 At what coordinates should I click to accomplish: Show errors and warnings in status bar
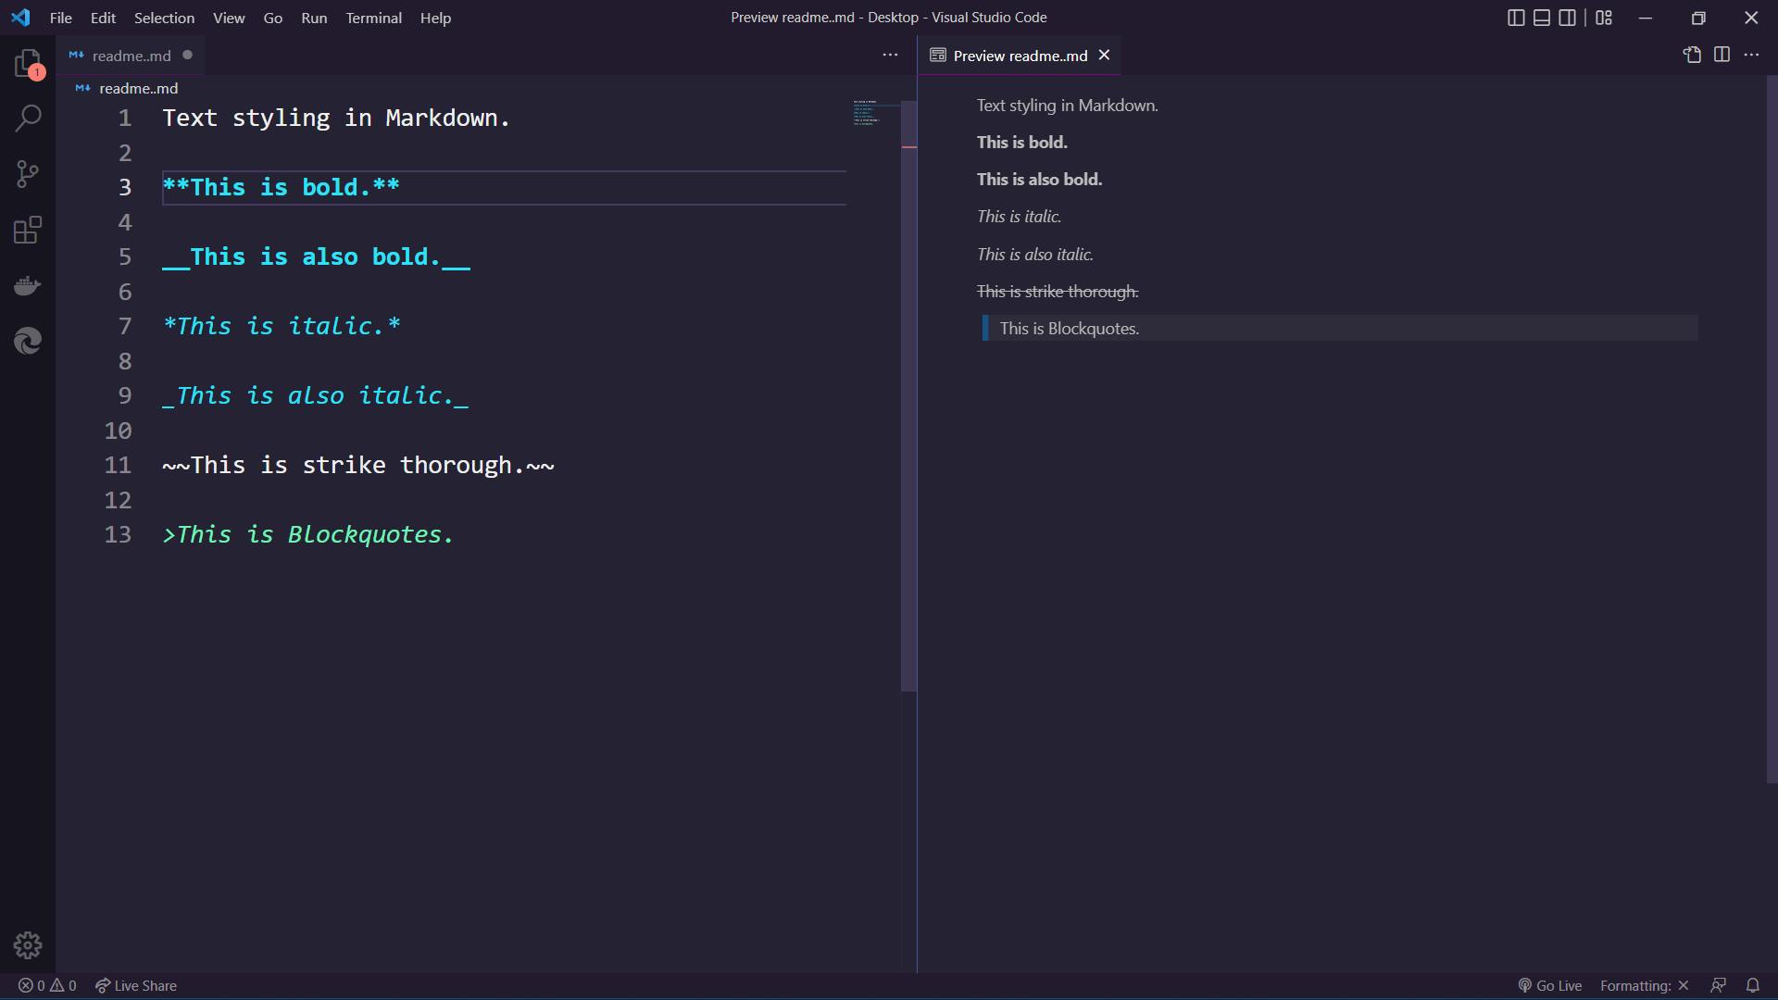pos(47,985)
